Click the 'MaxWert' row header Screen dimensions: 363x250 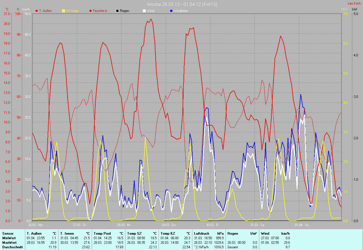pyautogui.click(x=9, y=243)
